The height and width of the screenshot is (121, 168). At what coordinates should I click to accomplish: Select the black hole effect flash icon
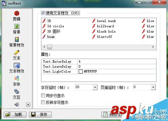pos(94,32)
